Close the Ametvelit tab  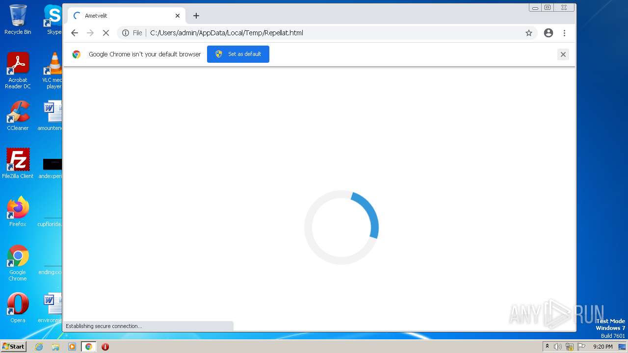click(x=178, y=16)
